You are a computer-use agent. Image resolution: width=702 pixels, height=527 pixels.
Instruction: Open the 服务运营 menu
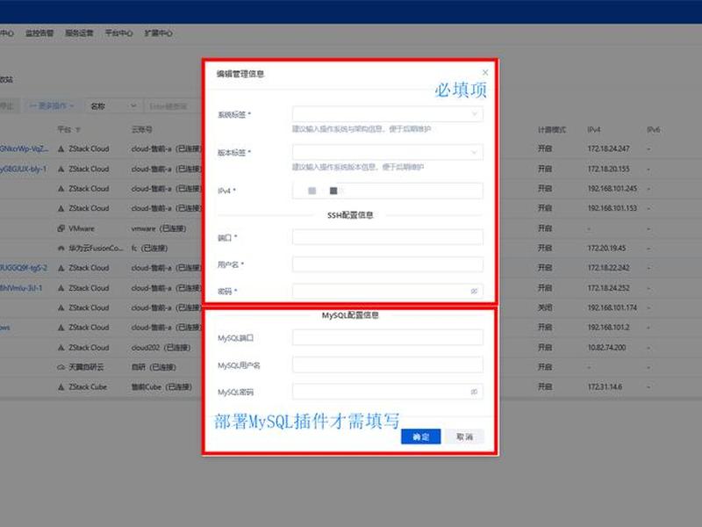coord(79,33)
